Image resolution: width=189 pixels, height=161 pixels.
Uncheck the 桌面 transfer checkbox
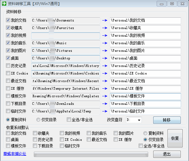point(8,58)
